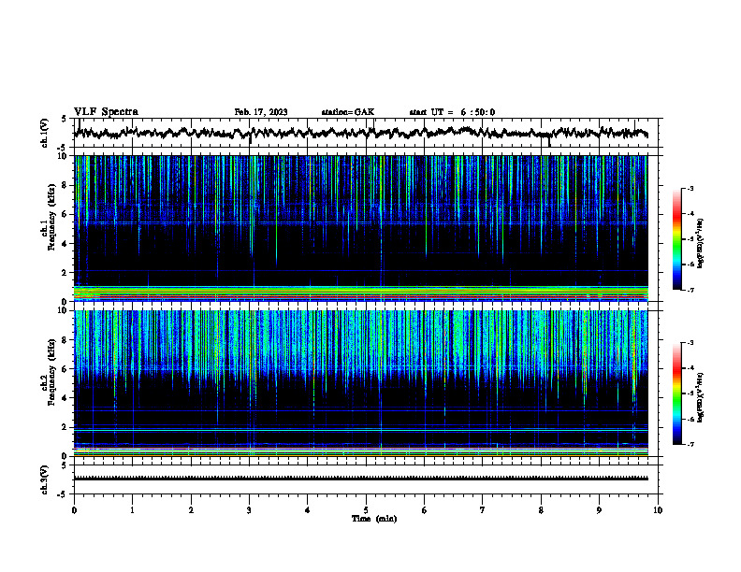Click the ch.3(V) axis label

(x=44, y=479)
